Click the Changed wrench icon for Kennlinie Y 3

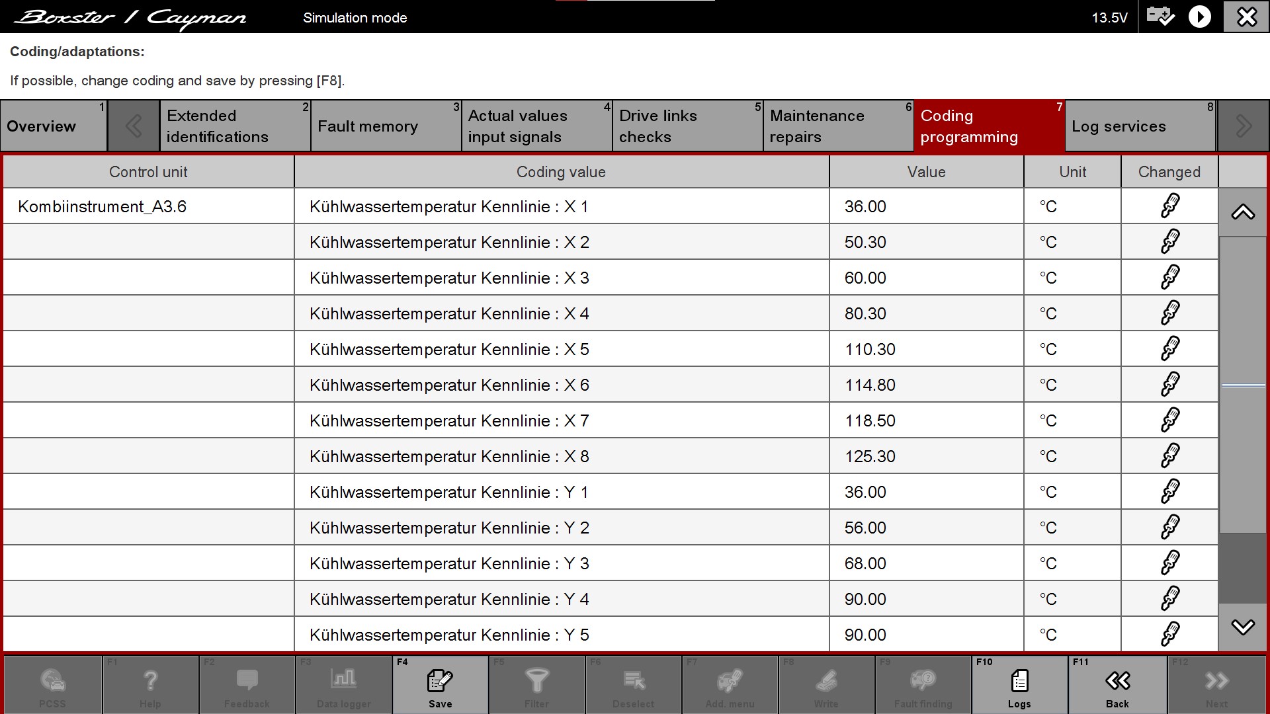tap(1169, 563)
